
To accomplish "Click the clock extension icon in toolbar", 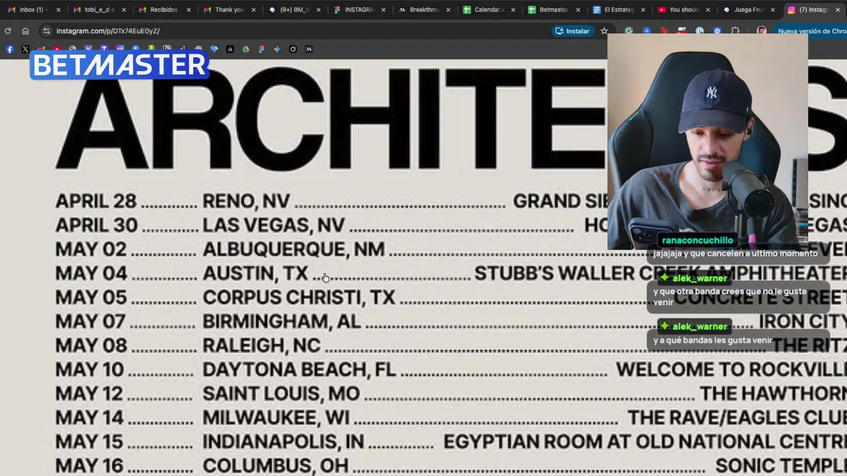I will (x=699, y=30).
